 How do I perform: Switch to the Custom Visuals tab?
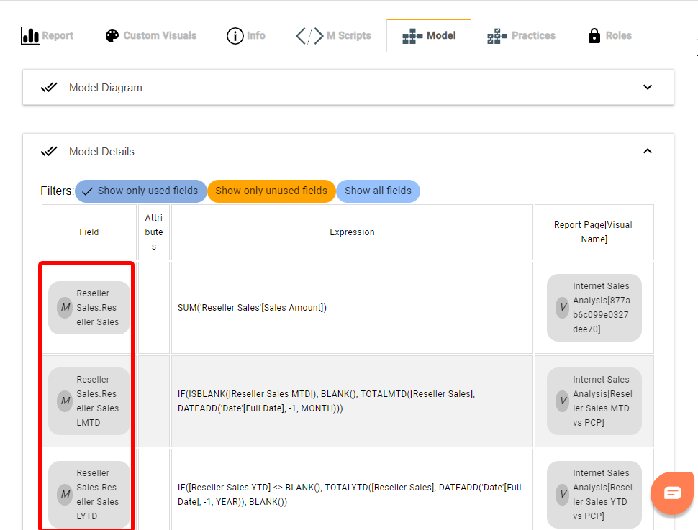(151, 36)
